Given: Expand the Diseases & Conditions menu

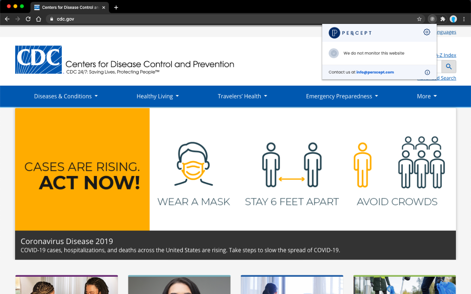Looking at the screenshot, I should pyautogui.click(x=66, y=96).
